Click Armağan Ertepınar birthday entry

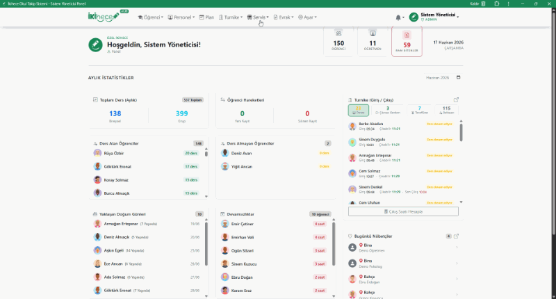[147, 224]
